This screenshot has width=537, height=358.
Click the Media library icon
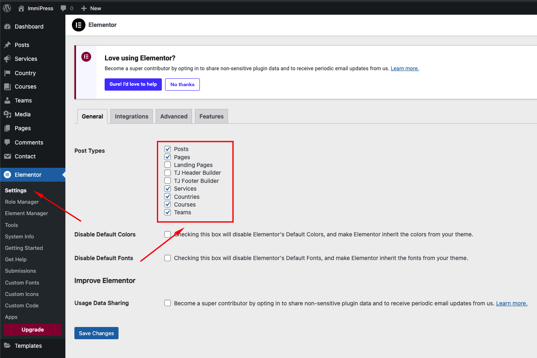point(7,114)
